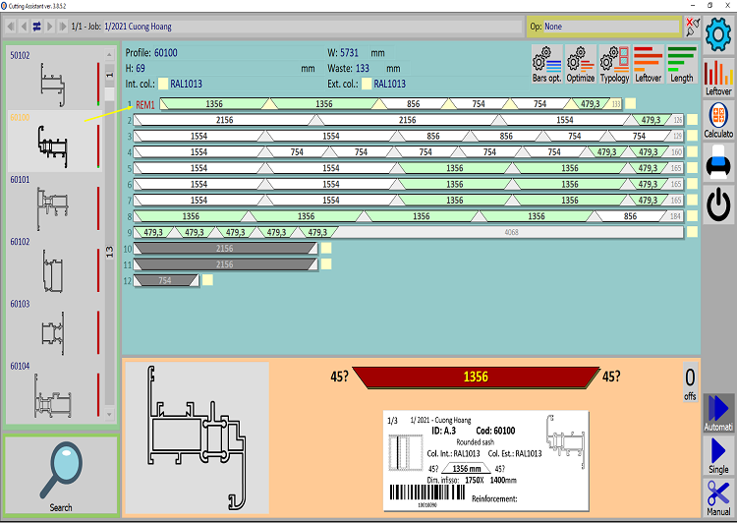This screenshot has width=737, height=523.
Task: Select the 4068 leftover in bar 9
Action: (510, 232)
